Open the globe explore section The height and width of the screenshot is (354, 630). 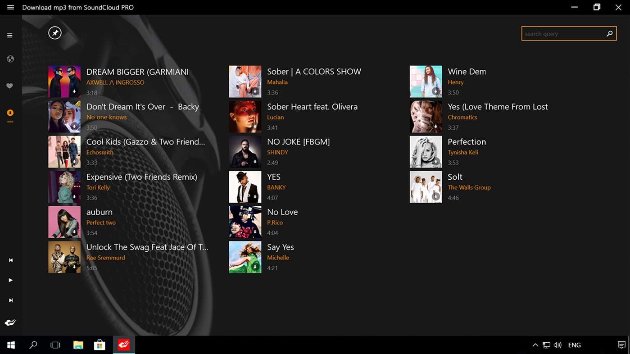pos(10,59)
